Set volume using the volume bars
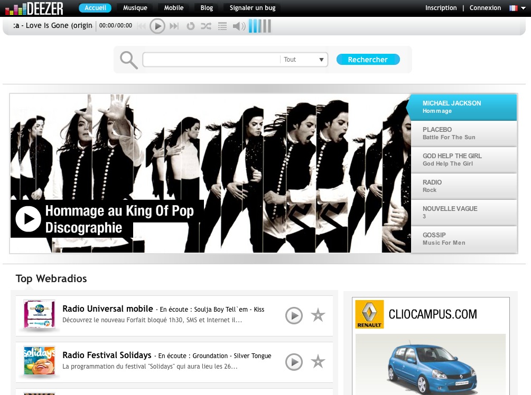This screenshot has width=531, height=395. 260,26
